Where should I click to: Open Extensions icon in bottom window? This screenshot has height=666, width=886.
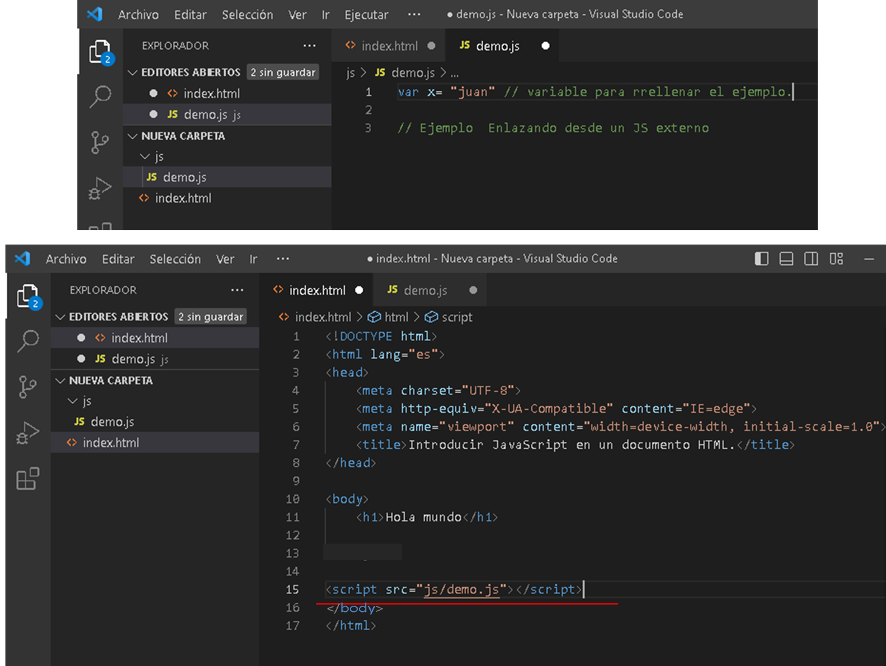coord(28,479)
